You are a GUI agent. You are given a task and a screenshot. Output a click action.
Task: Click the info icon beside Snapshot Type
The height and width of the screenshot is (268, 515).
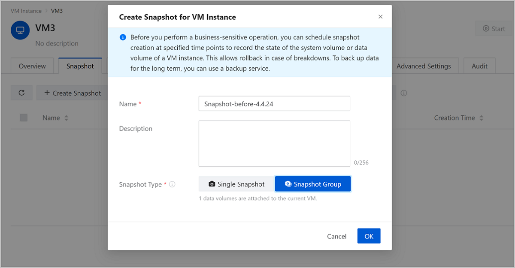(x=172, y=184)
